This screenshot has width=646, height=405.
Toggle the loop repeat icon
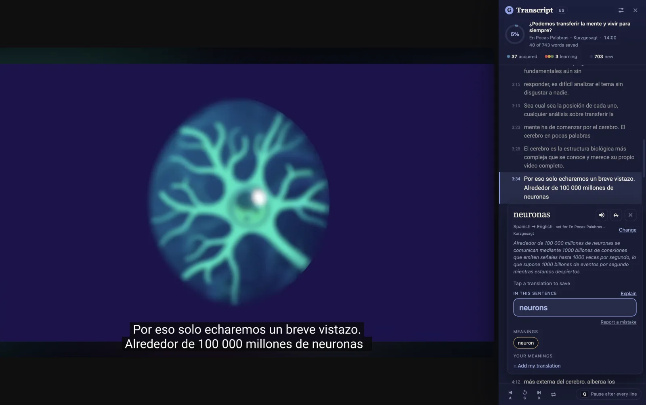coord(554,394)
